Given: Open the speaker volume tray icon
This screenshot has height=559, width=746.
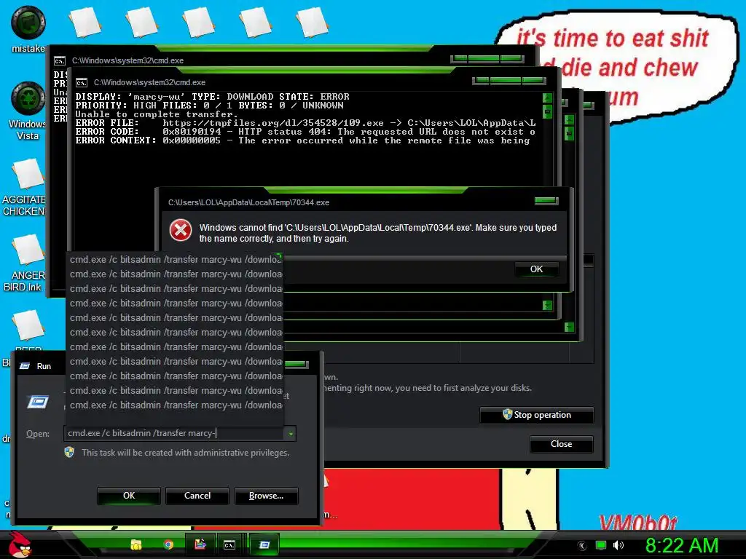Looking at the screenshot, I should [618, 546].
